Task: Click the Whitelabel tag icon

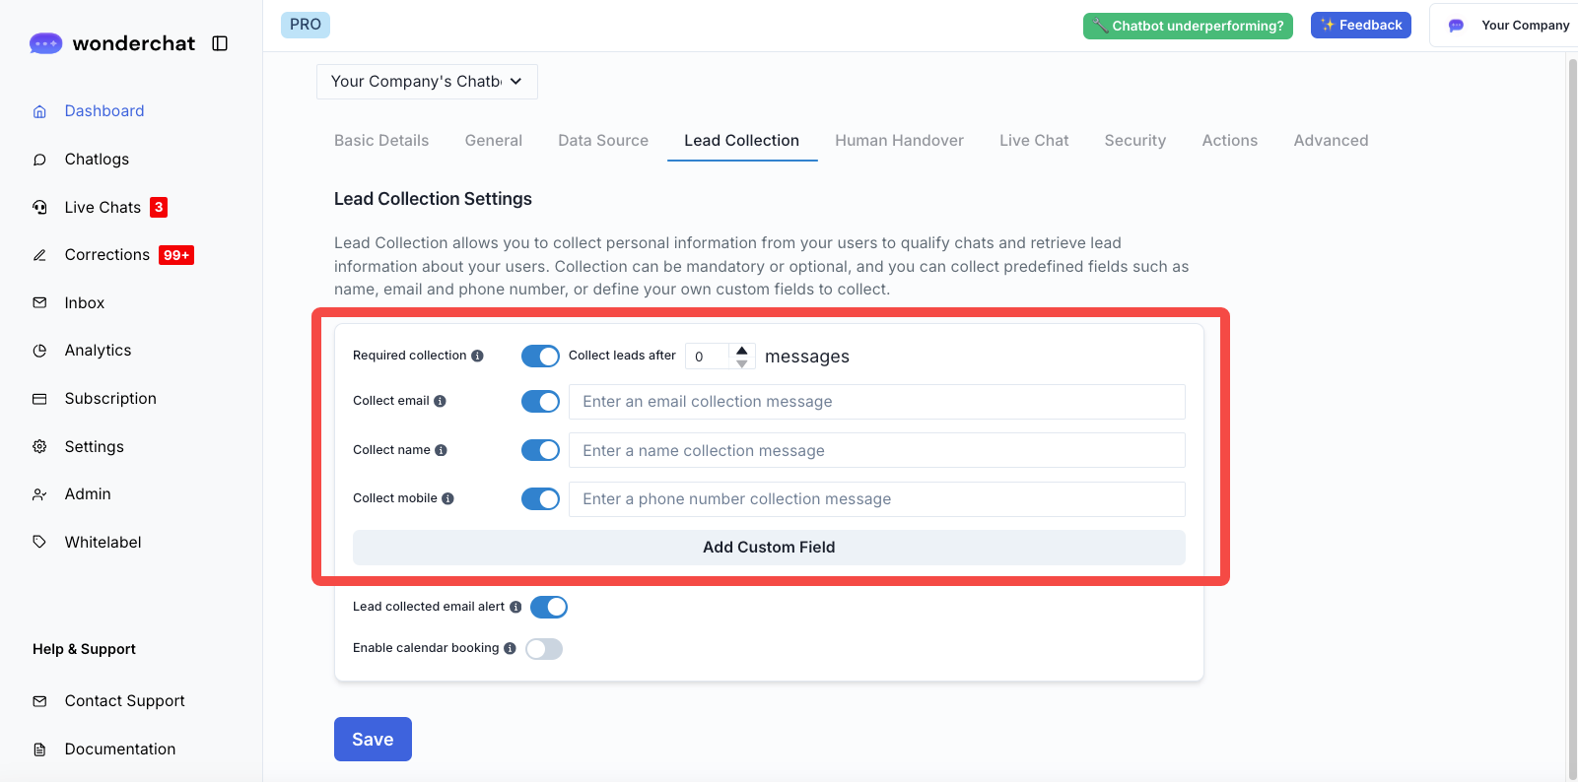Action: coord(39,542)
